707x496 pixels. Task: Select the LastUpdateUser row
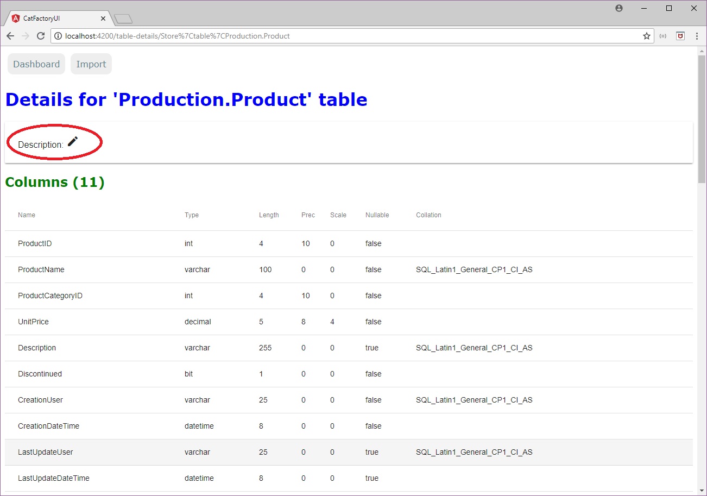coord(349,452)
